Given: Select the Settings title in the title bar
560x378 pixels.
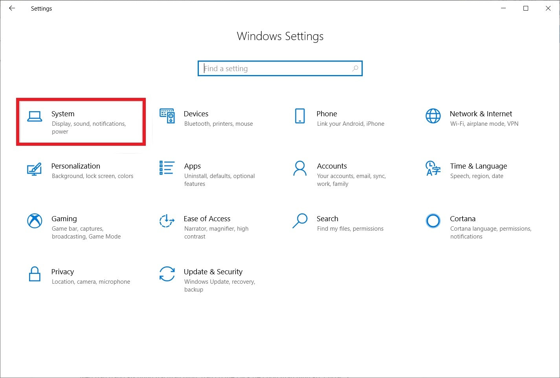Looking at the screenshot, I should click(x=41, y=8).
